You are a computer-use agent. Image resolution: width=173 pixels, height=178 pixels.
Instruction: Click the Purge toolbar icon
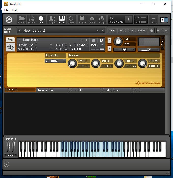click(x=102, y=20)
